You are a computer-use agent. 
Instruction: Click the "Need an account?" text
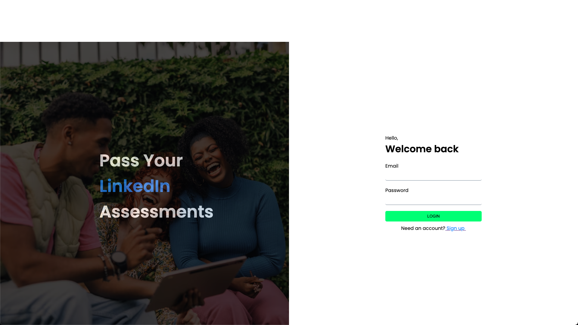click(423, 228)
